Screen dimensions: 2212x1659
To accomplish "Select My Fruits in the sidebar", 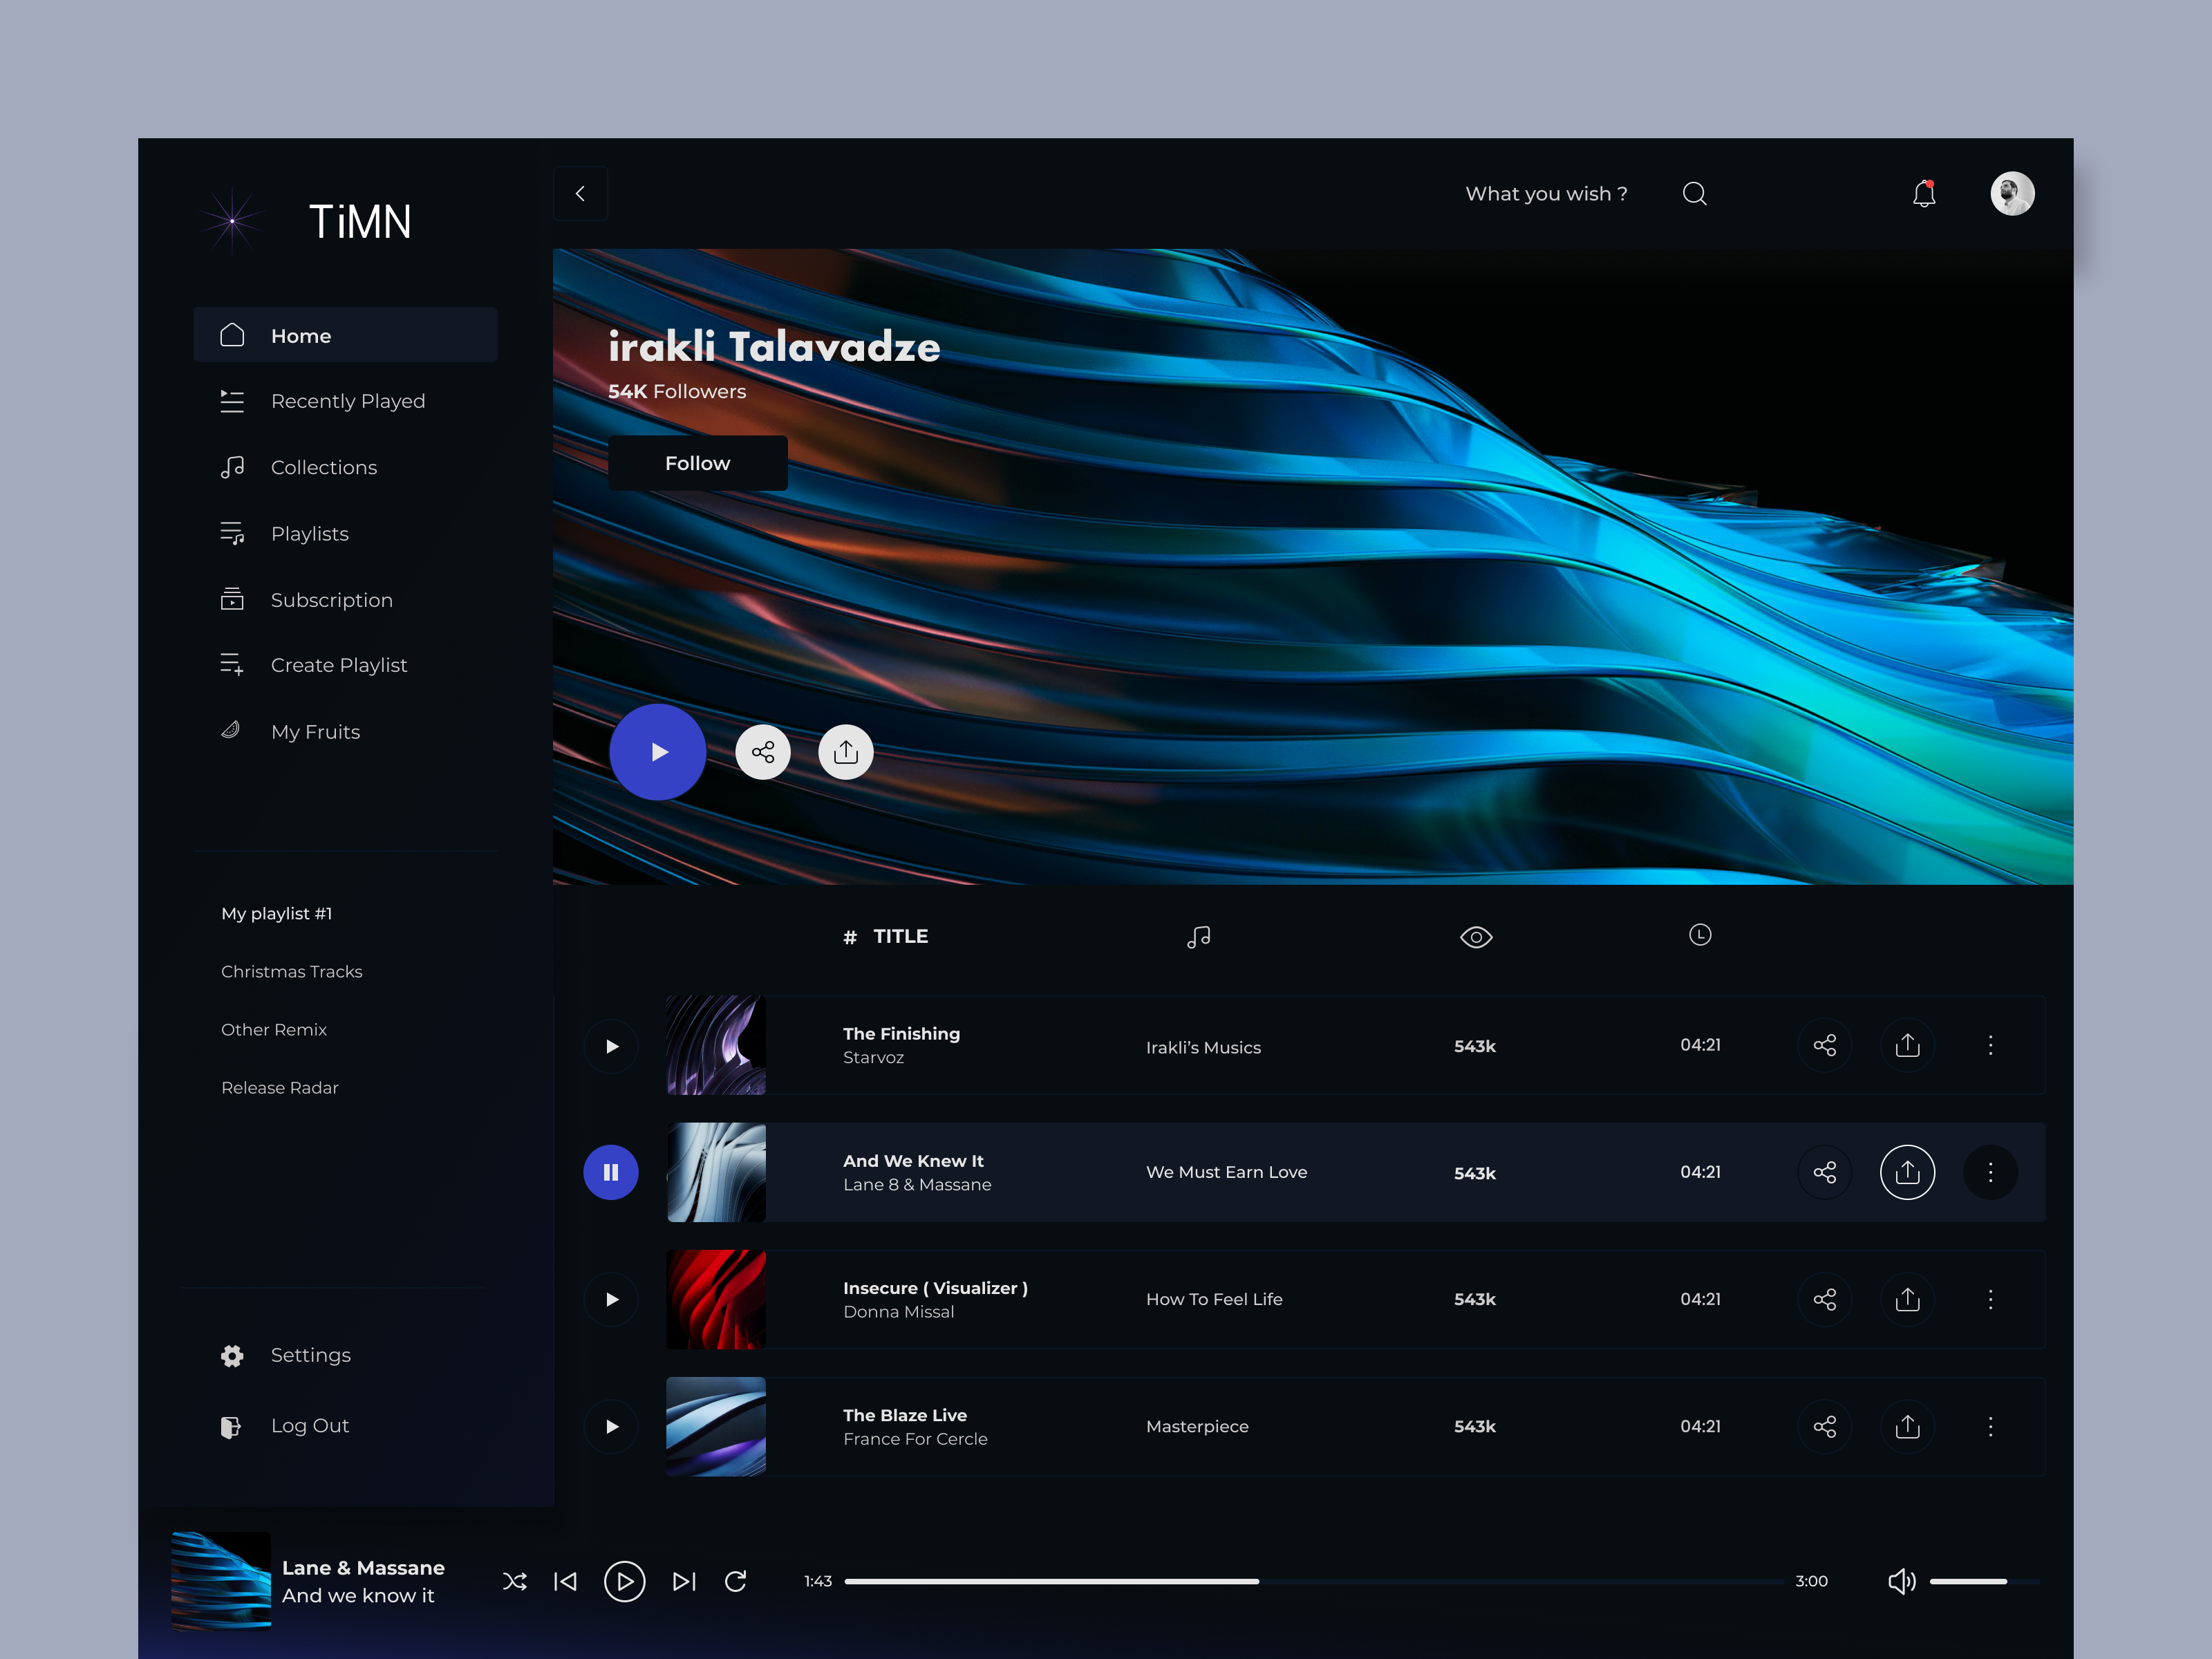I will pyautogui.click(x=315, y=731).
